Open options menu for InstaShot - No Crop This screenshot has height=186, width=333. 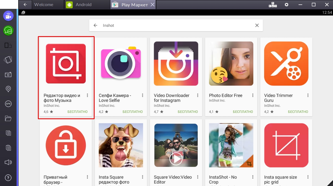[x=253, y=177]
